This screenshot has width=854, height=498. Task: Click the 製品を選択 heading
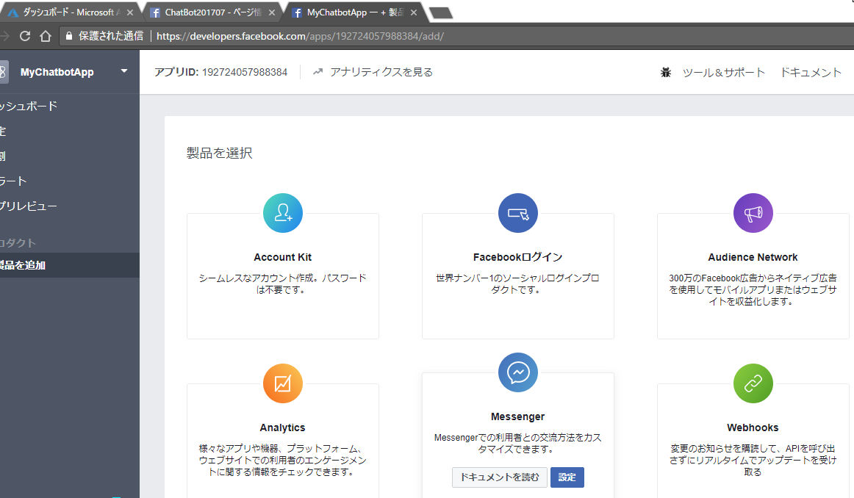220,153
